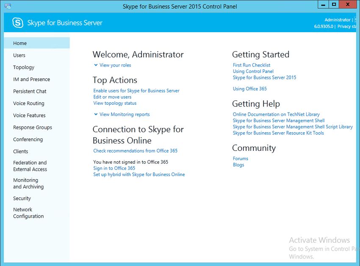Click the Getting Help heading
This screenshot has width=360, height=266.
pyautogui.click(x=256, y=104)
